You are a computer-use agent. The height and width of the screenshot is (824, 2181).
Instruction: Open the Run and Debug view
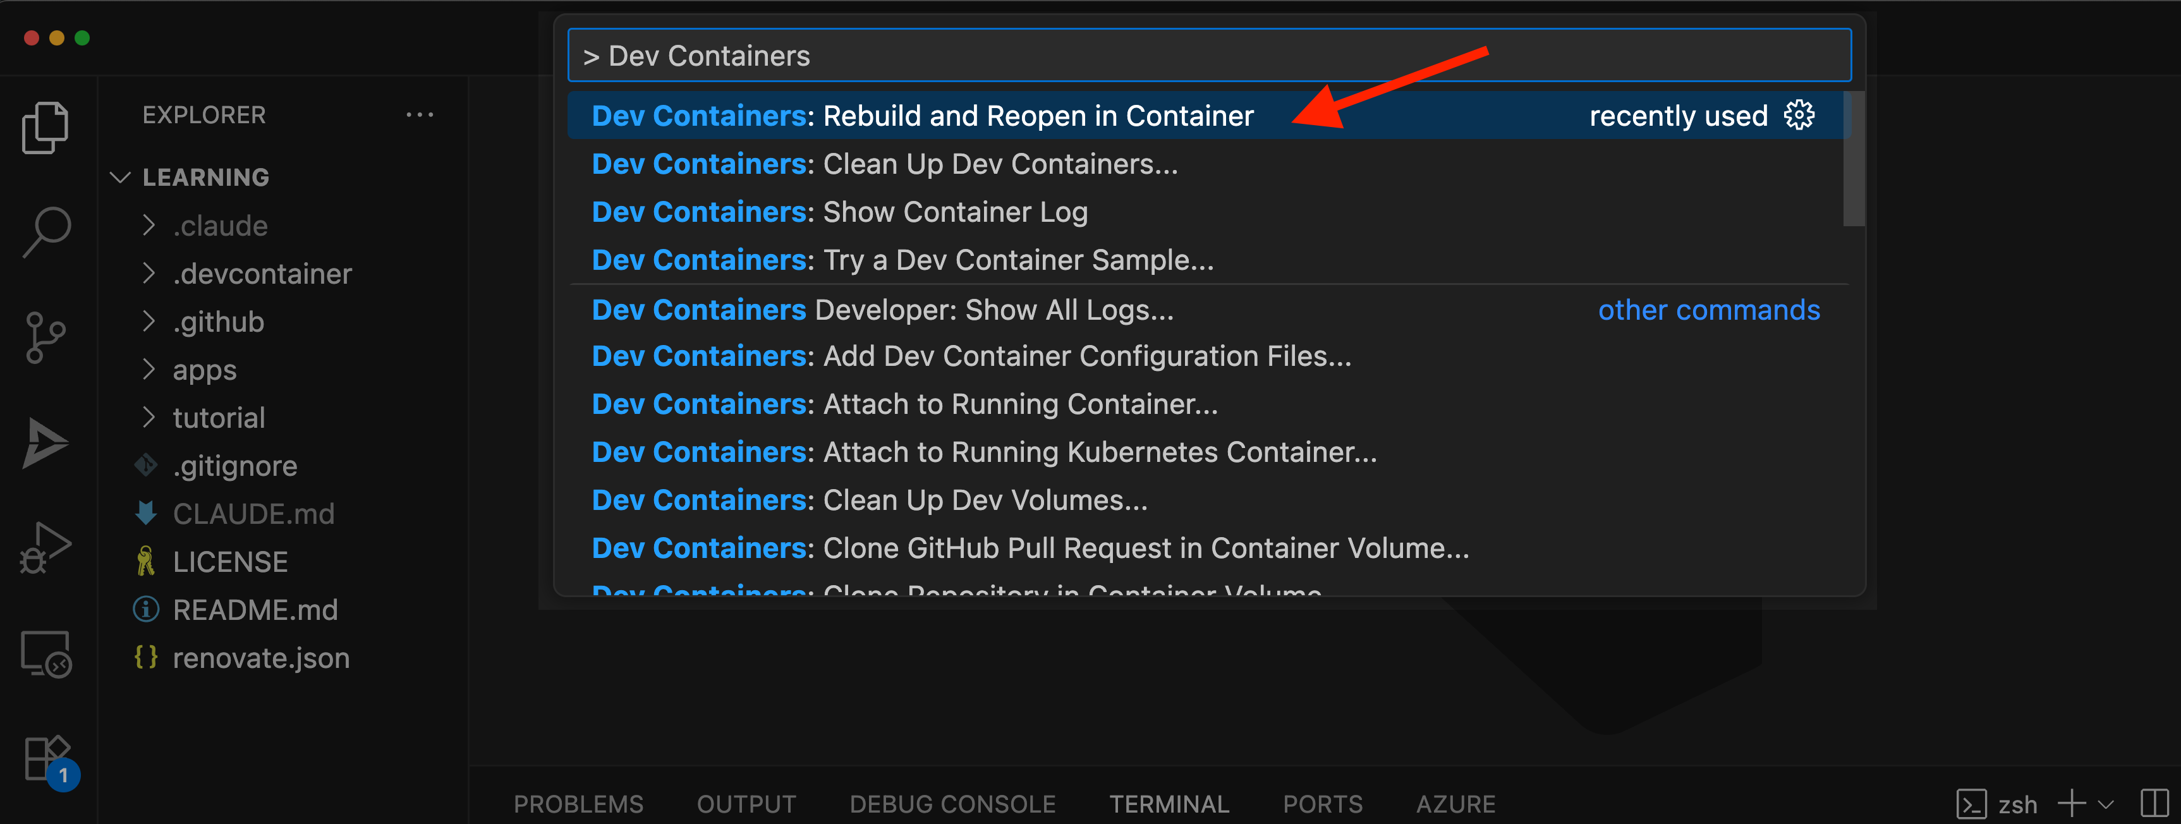[47, 546]
